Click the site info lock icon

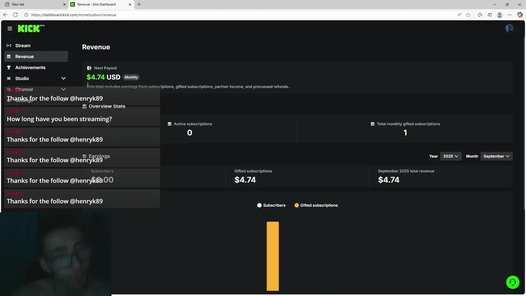tap(26, 15)
